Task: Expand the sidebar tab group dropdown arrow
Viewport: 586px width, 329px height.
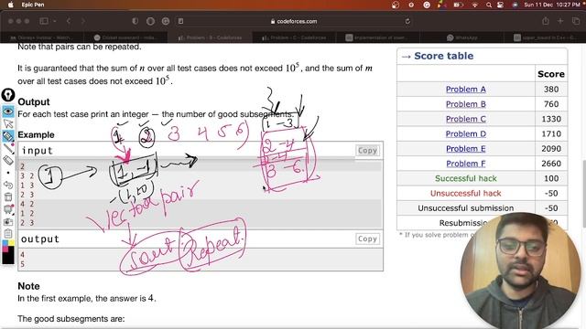Action: tap(55, 21)
